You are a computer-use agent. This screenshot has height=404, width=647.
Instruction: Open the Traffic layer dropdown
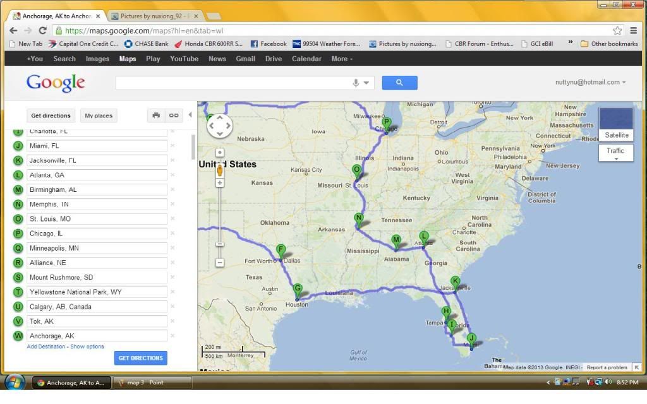(615, 153)
